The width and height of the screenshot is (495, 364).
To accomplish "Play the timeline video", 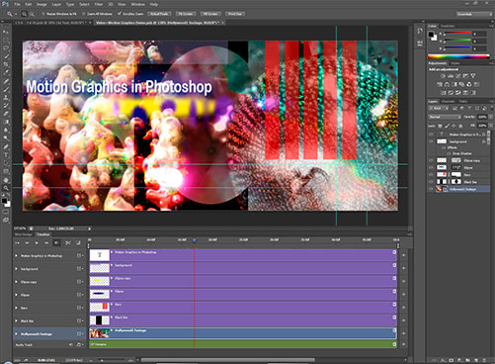I will [37, 243].
